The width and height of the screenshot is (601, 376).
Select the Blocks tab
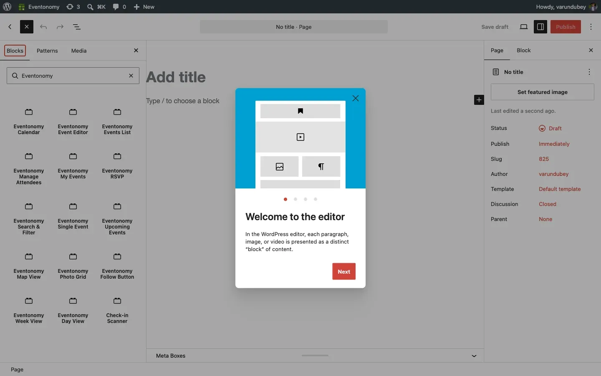[x=15, y=51]
